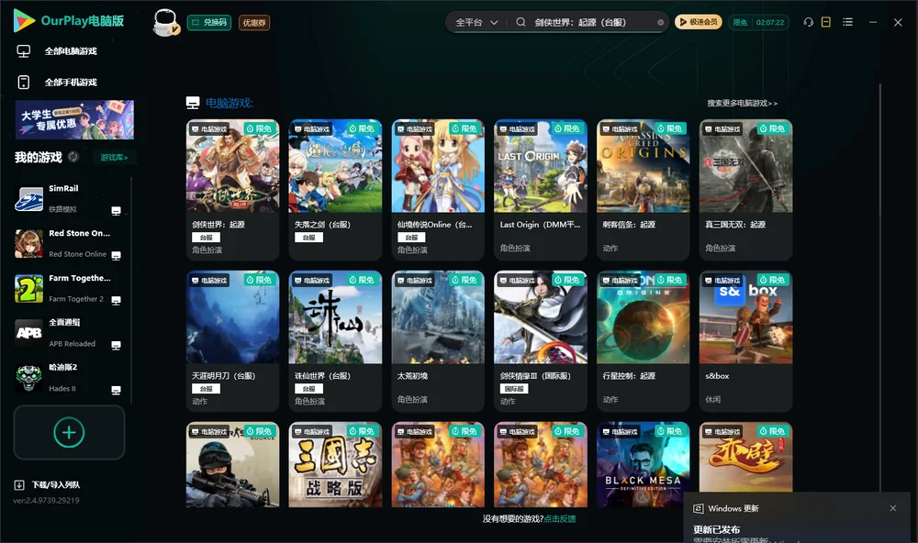Image resolution: width=918 pixels, height=543 pixels.
Task: Click the 点击反馈 feedback link
Action: 560,518
